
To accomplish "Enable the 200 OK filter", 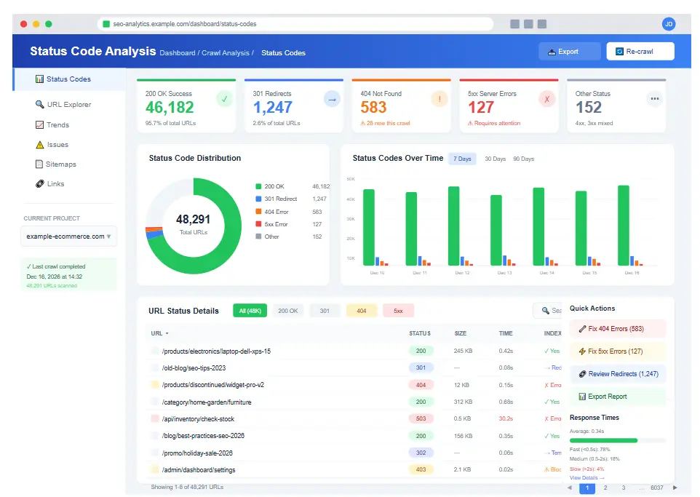I will click(x=287, y=311).
